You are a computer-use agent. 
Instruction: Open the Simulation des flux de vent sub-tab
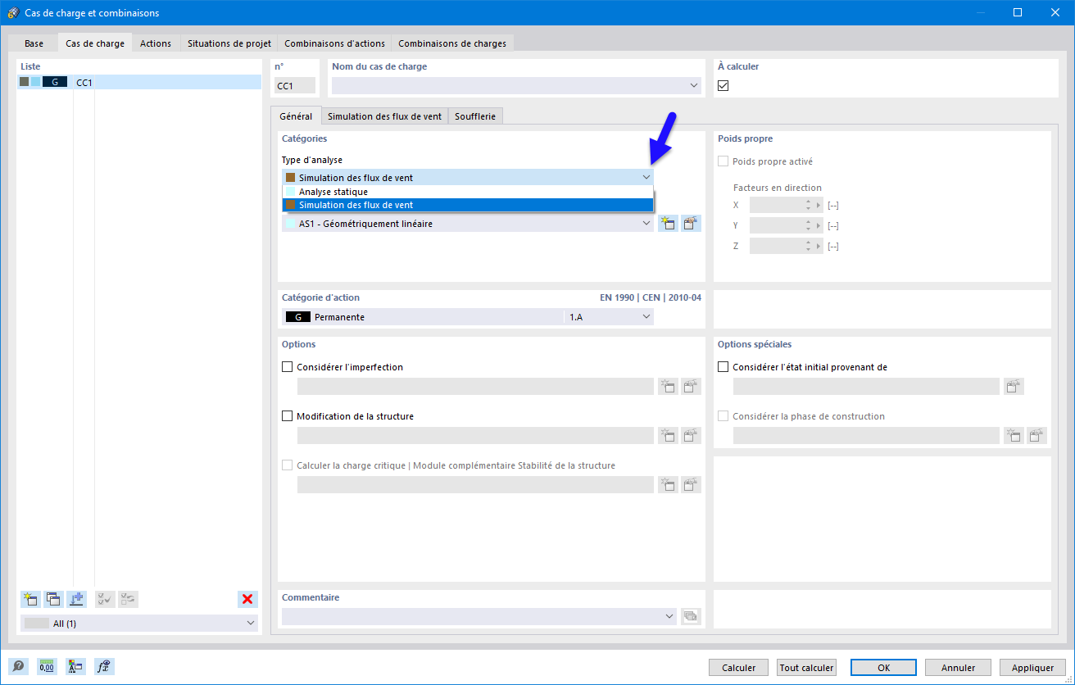(x=384, y=116)
